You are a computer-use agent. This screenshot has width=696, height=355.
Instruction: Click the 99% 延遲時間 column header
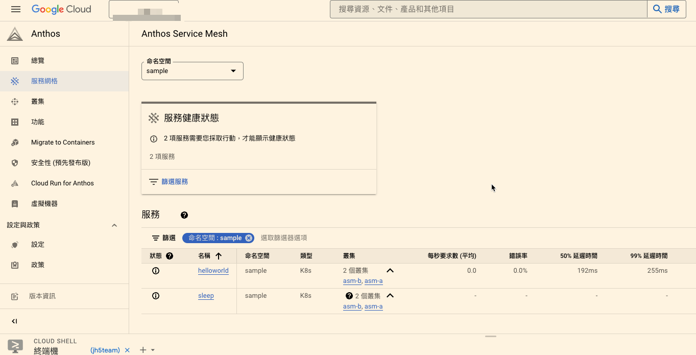click(649, 256)
